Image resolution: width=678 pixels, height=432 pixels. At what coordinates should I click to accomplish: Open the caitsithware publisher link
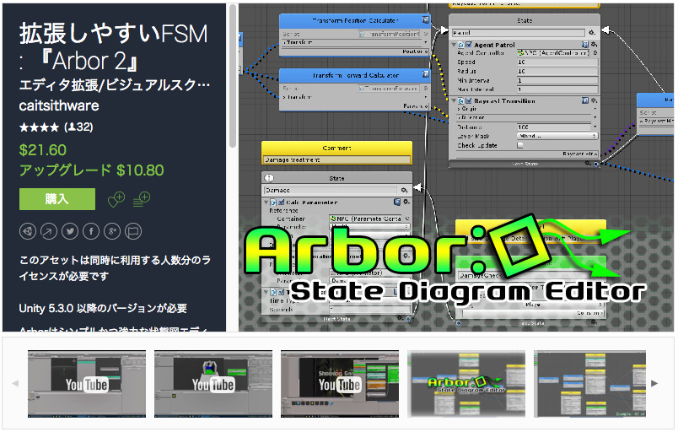tap(59, 105)
